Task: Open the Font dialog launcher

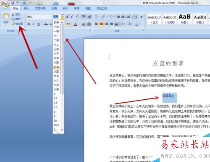Action: point(90,31)
